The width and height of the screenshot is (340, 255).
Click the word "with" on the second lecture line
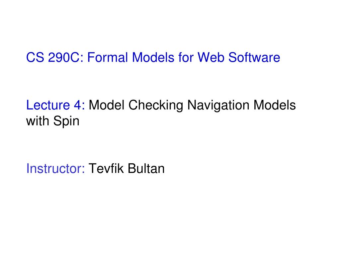[x=38, y=121]
